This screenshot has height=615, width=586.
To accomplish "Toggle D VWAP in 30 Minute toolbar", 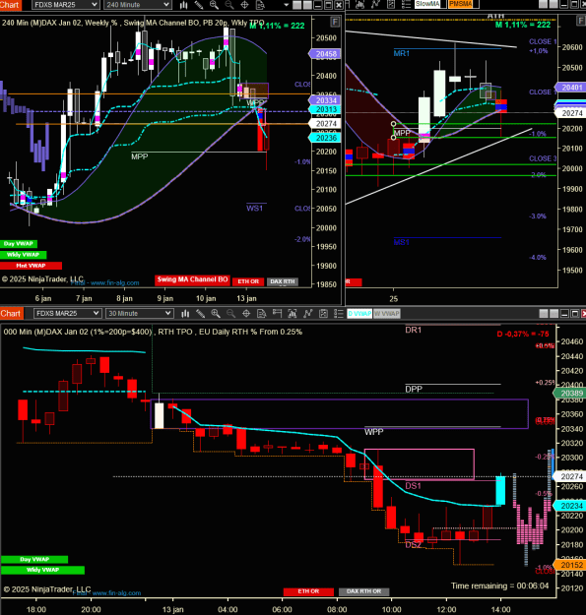I will (359, 313).
